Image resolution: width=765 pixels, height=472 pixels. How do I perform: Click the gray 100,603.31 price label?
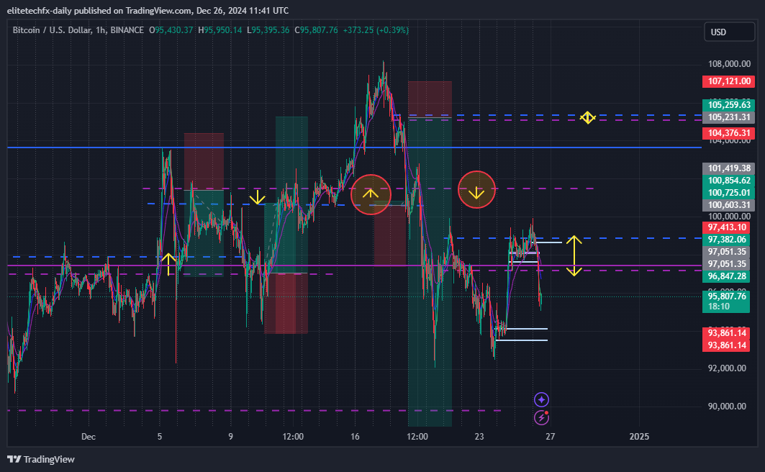[x=728, y=205]
